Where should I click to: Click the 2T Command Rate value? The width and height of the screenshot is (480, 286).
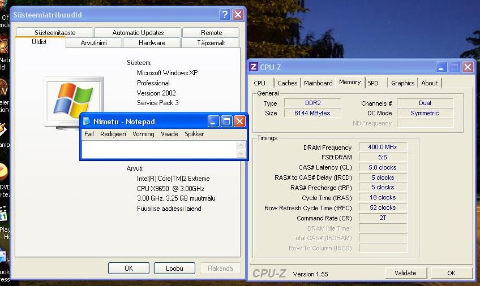[383, 218]
